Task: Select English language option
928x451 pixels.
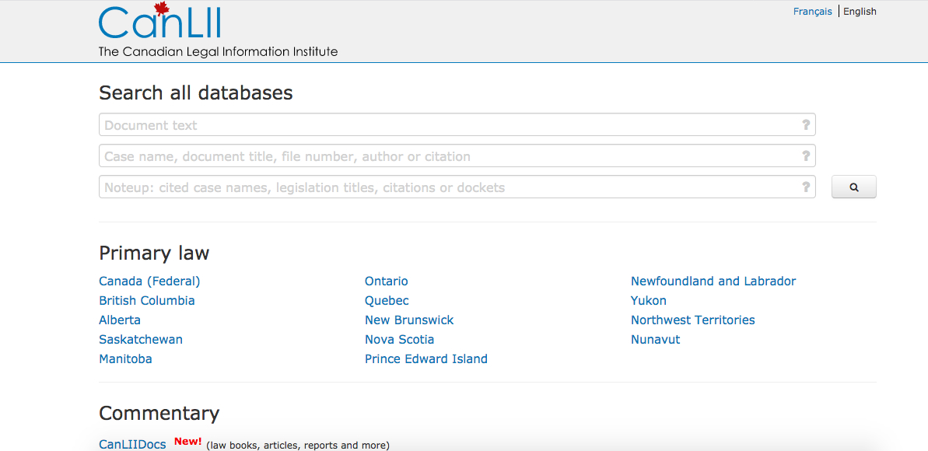Action: [860, 12]
